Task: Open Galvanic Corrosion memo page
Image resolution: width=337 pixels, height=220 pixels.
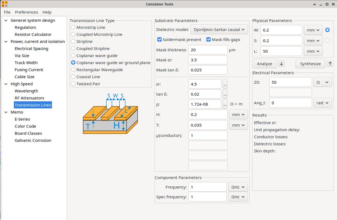Action: point(33,140)
